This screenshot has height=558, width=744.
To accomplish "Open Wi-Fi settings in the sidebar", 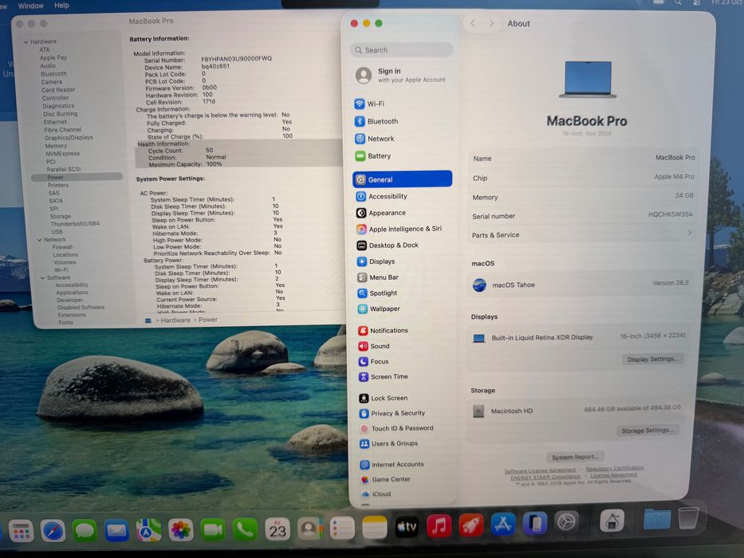I will tap(370, 104).
